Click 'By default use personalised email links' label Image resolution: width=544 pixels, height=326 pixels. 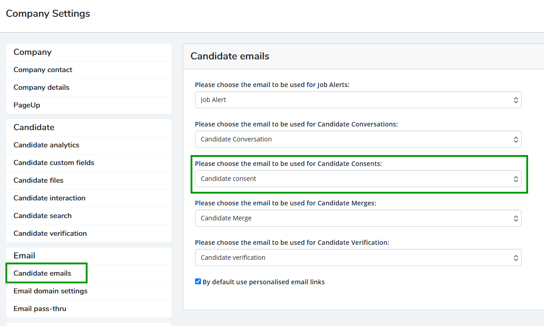(x=264, y=282)
